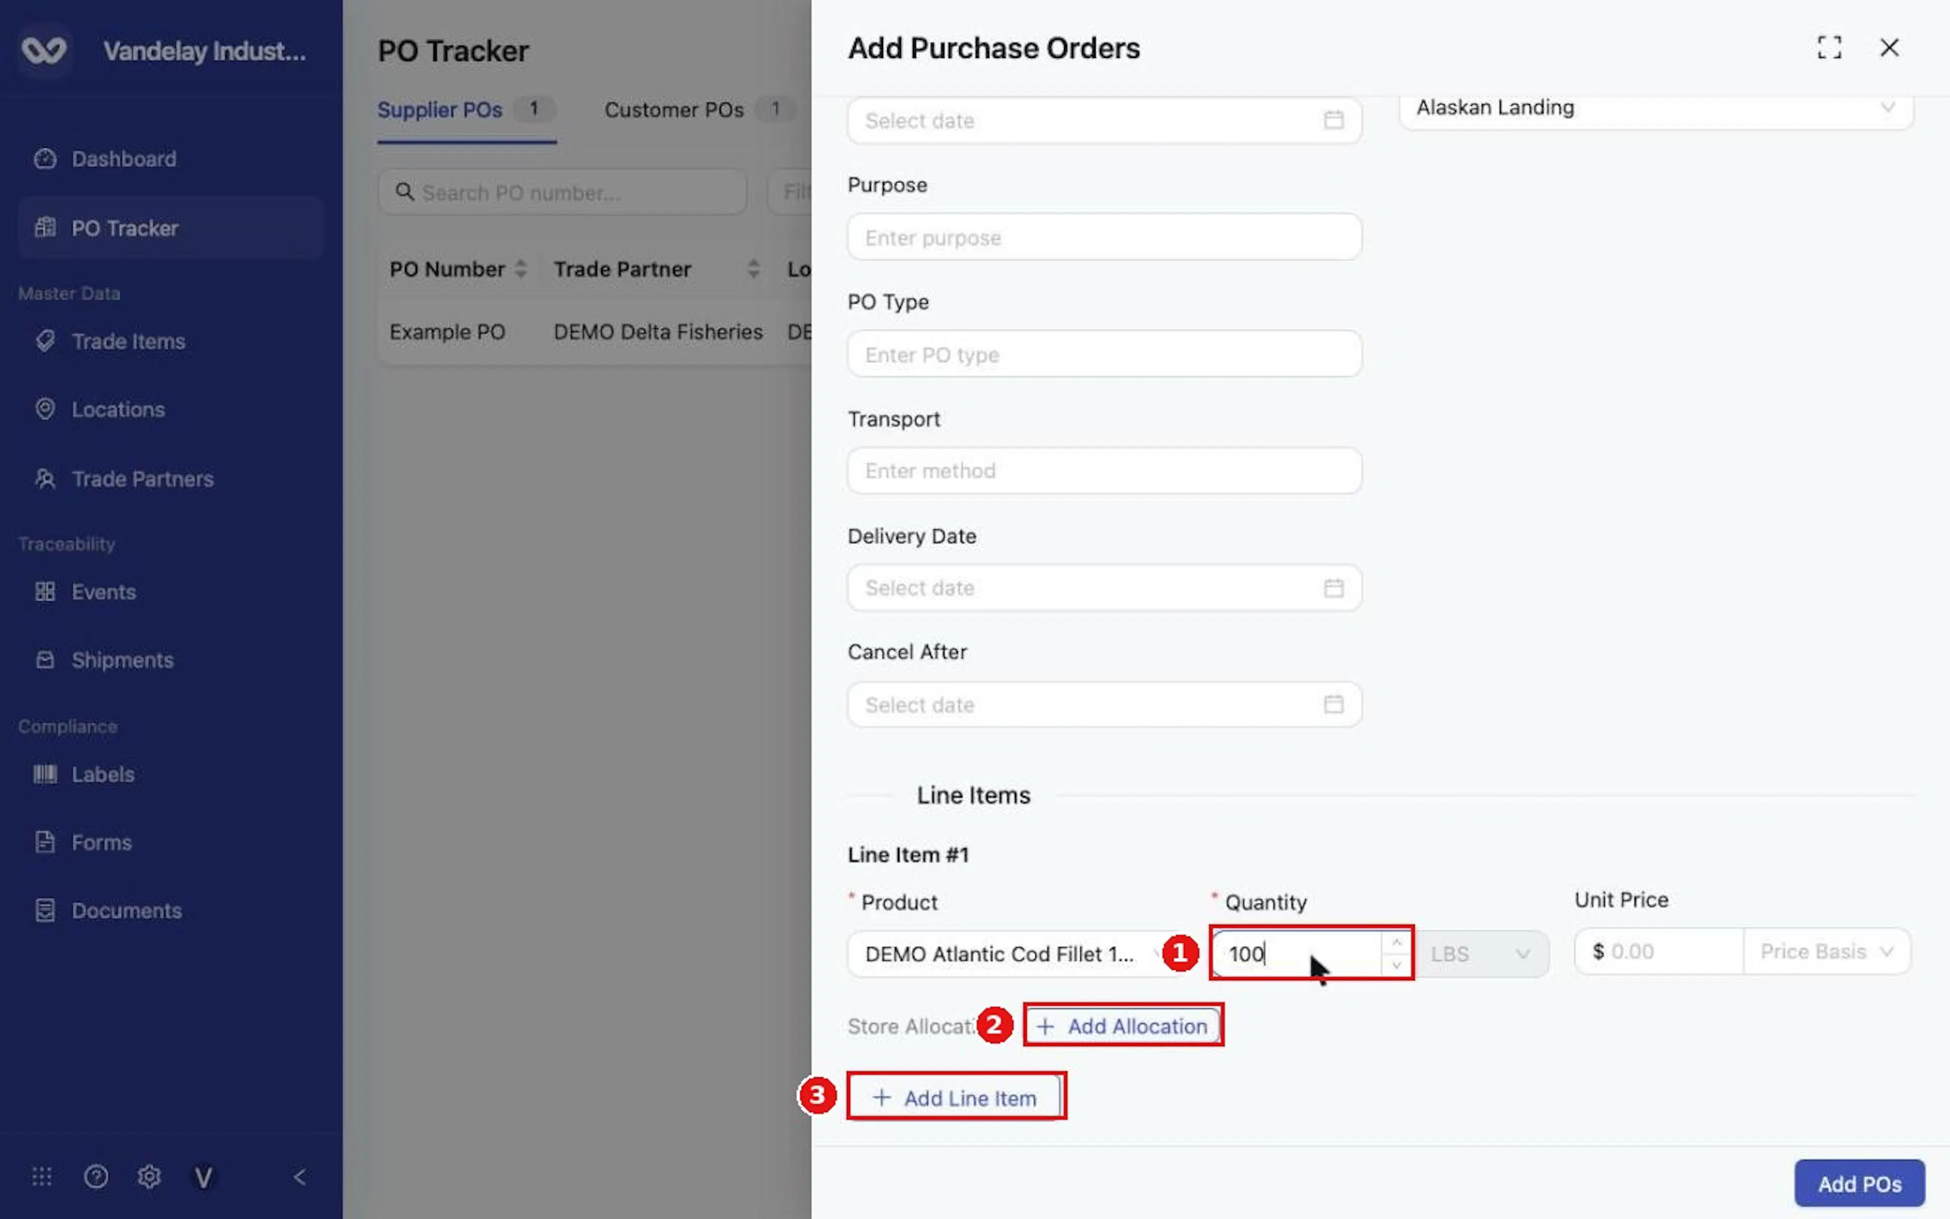Viewport: 1950px width, 1219px height.
Task: Click the Enter purpose field
Action: [1104, 237]
